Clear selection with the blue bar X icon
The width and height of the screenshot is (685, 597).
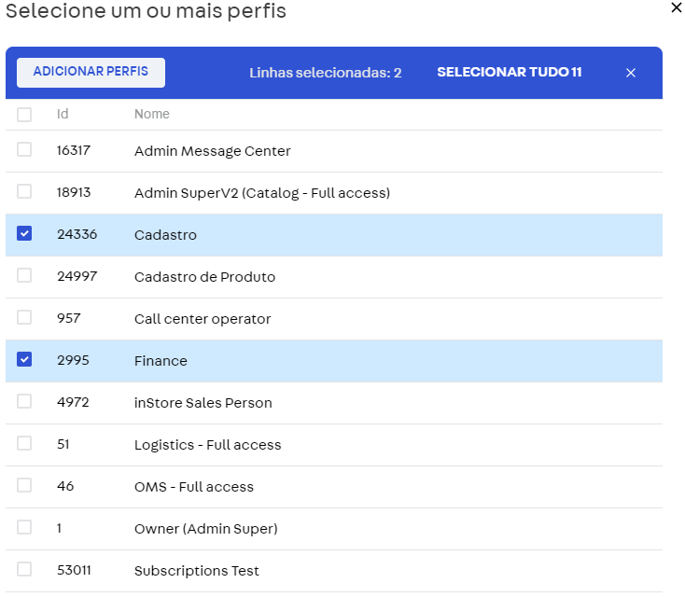coord(631,73)
